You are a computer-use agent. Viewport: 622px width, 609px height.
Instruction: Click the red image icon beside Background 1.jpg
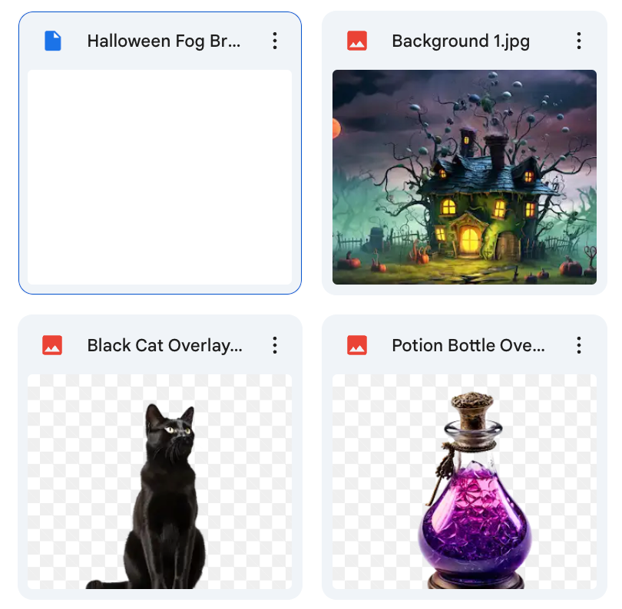click(357, 41)
